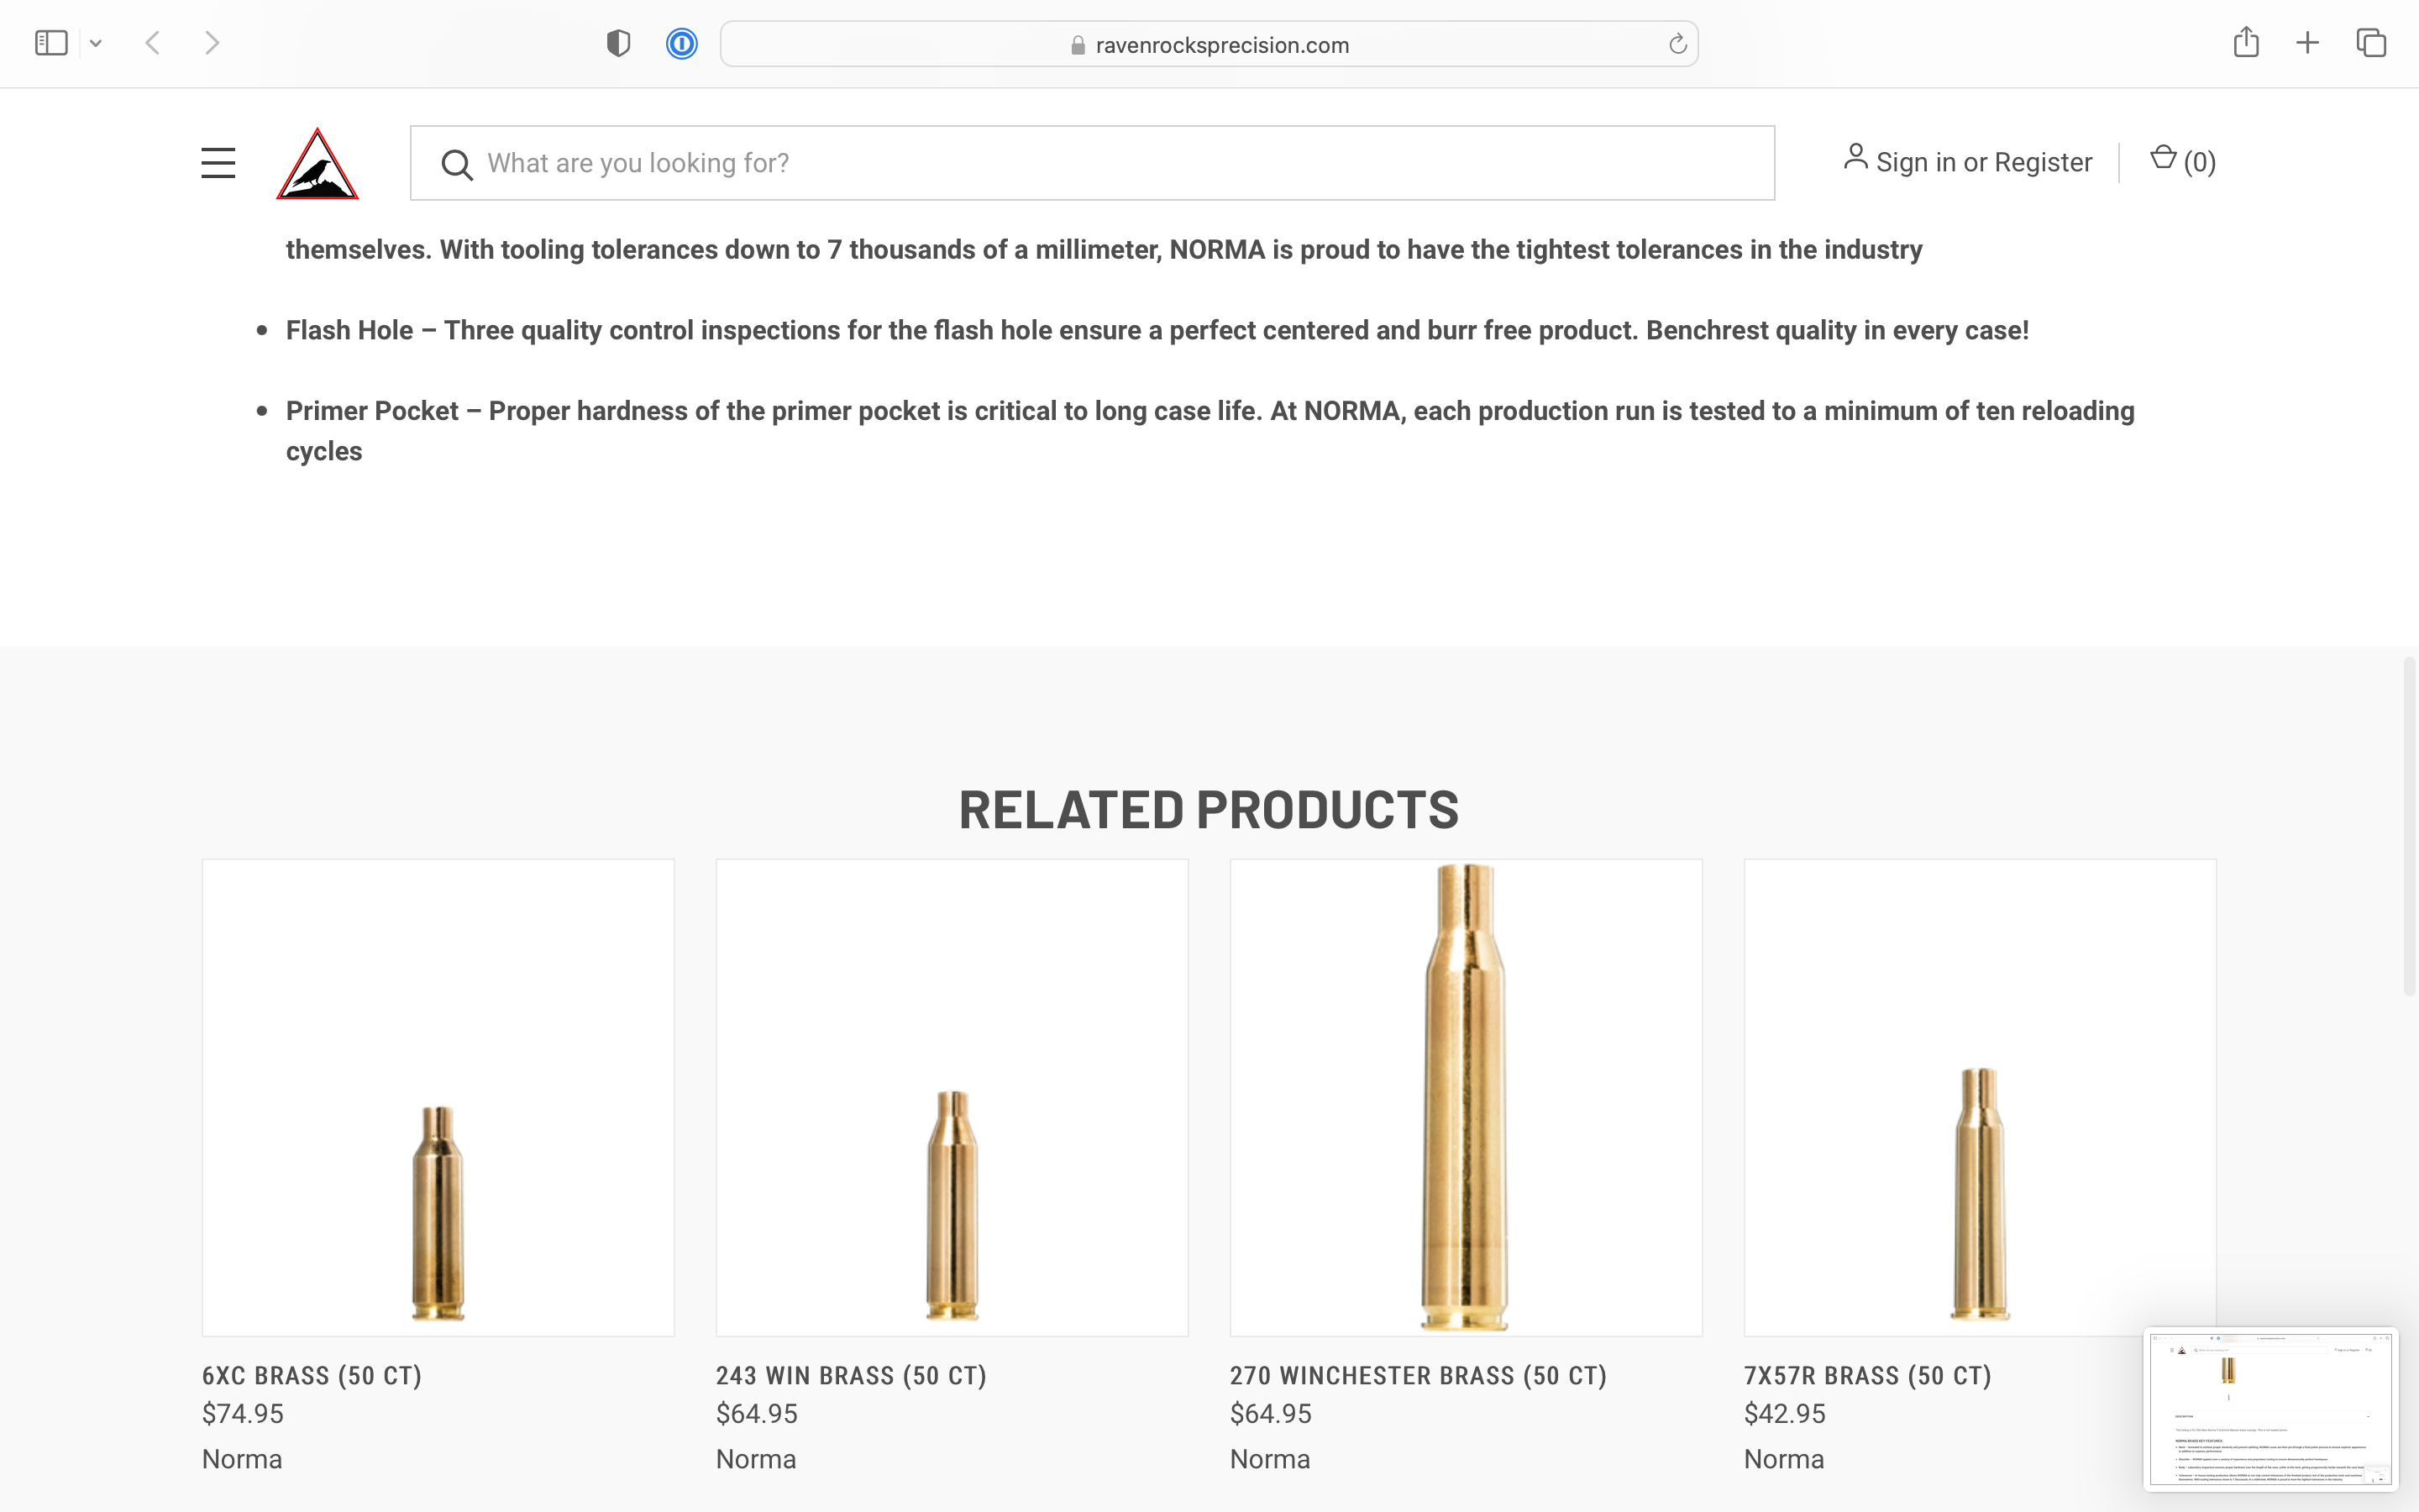The height and width of the screenshot is (1512, 2419).
Task: Open the hamburger navigation menu
Action: coord(218,163)
